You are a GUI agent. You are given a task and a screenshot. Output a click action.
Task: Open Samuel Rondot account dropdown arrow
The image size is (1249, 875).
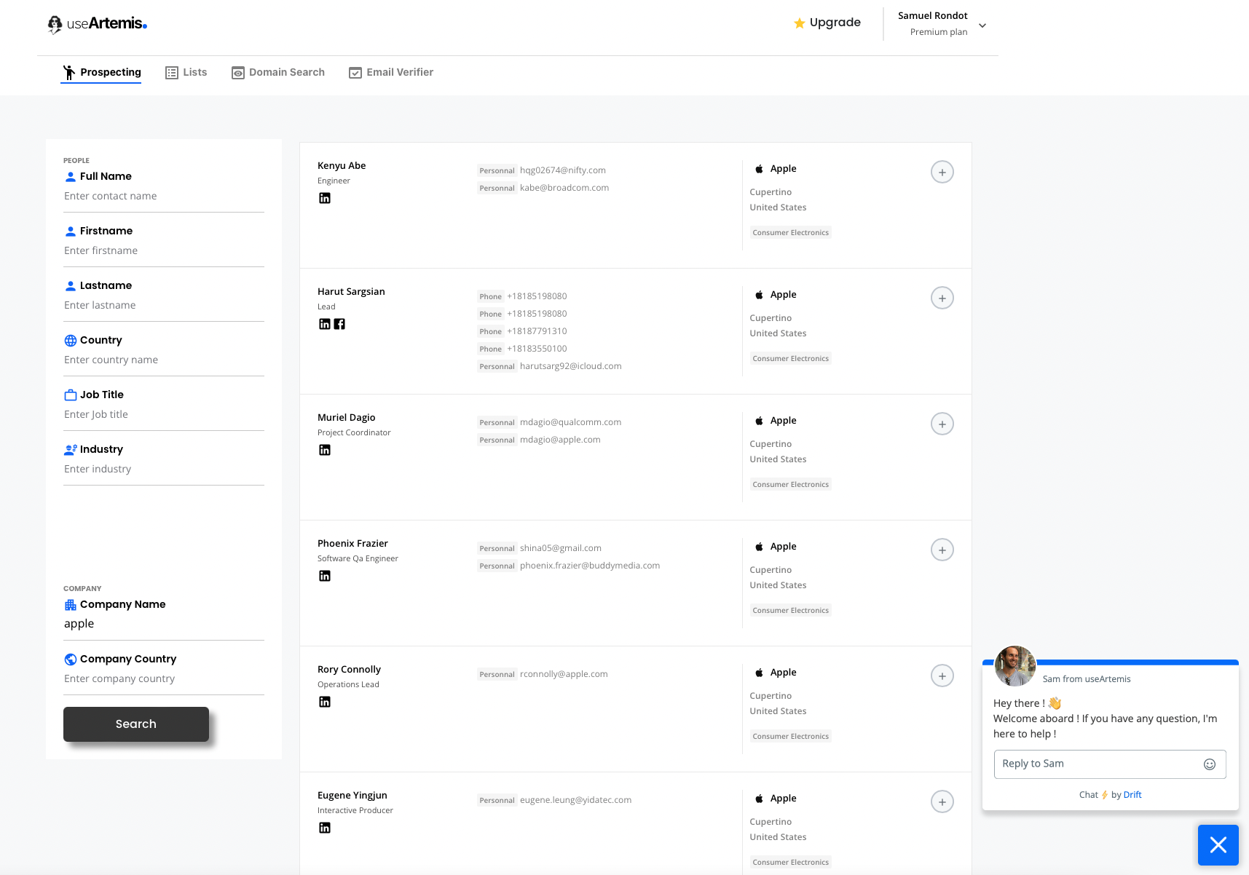click(982, 25)
